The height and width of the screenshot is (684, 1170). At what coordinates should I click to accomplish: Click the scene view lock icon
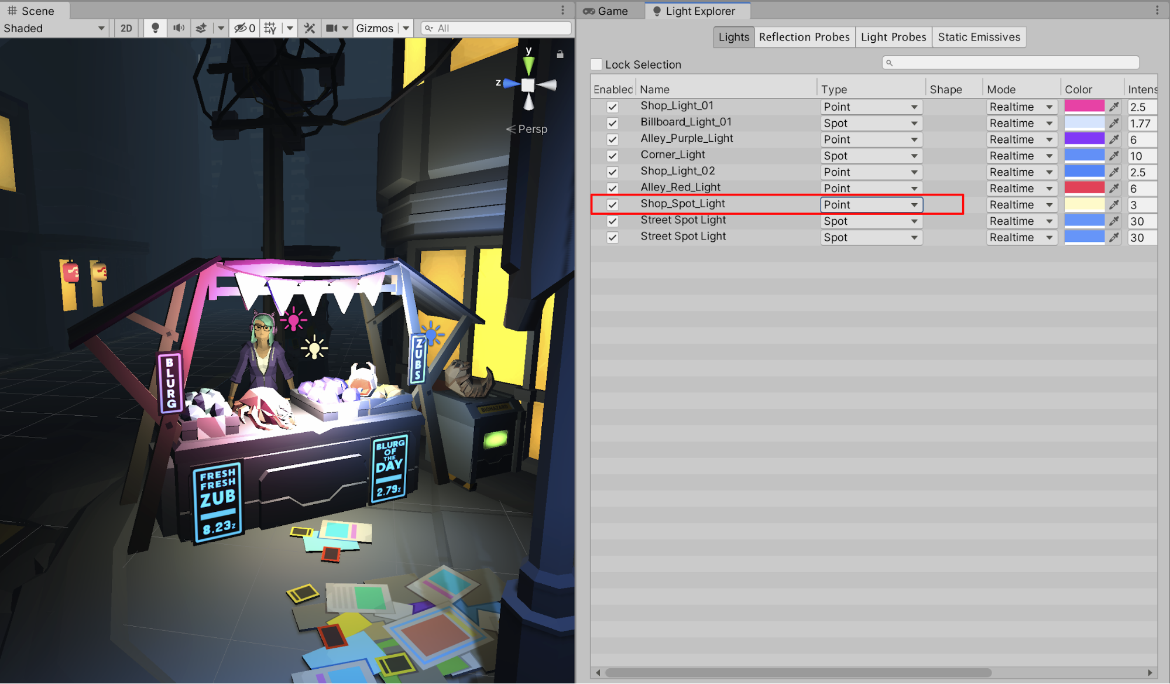(x=560, y=54)
